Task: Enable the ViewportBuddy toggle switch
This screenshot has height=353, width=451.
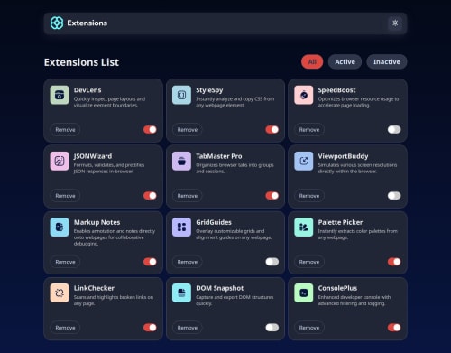Action: click(394, 196)
